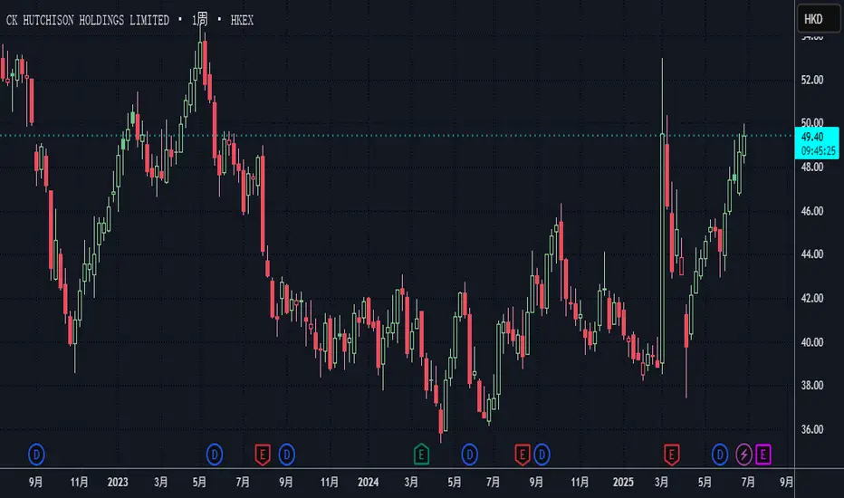
Task: Click the 1周 interval label in title
Action: (x=200, y=20)
